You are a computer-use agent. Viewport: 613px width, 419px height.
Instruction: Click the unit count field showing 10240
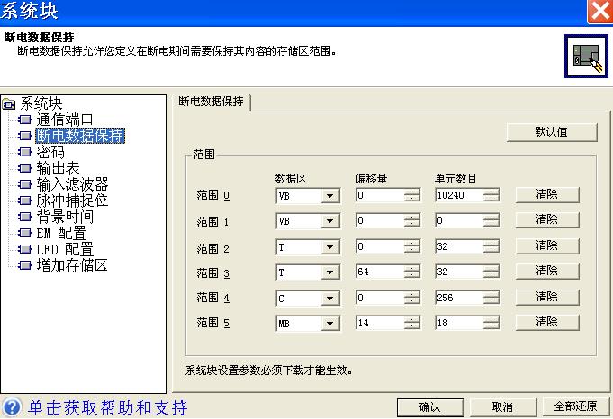[x=458, y=195]
